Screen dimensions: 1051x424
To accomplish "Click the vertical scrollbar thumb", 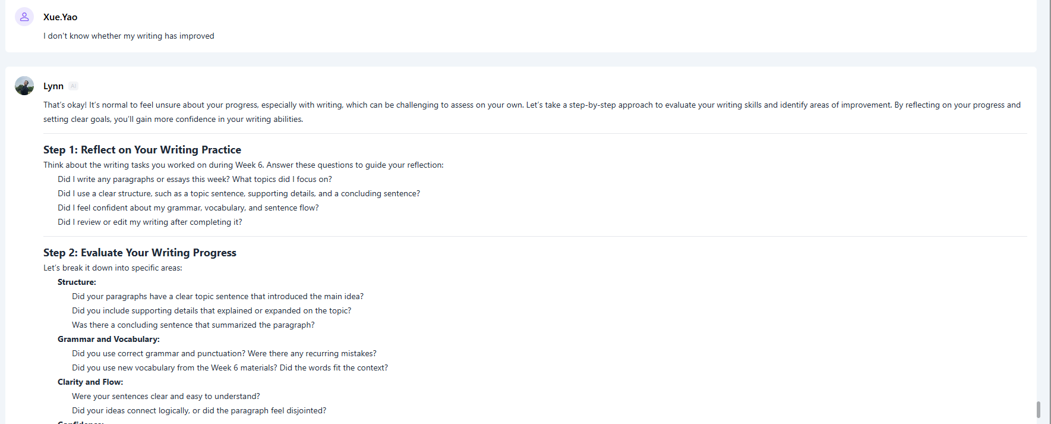I will [1039, 409].
